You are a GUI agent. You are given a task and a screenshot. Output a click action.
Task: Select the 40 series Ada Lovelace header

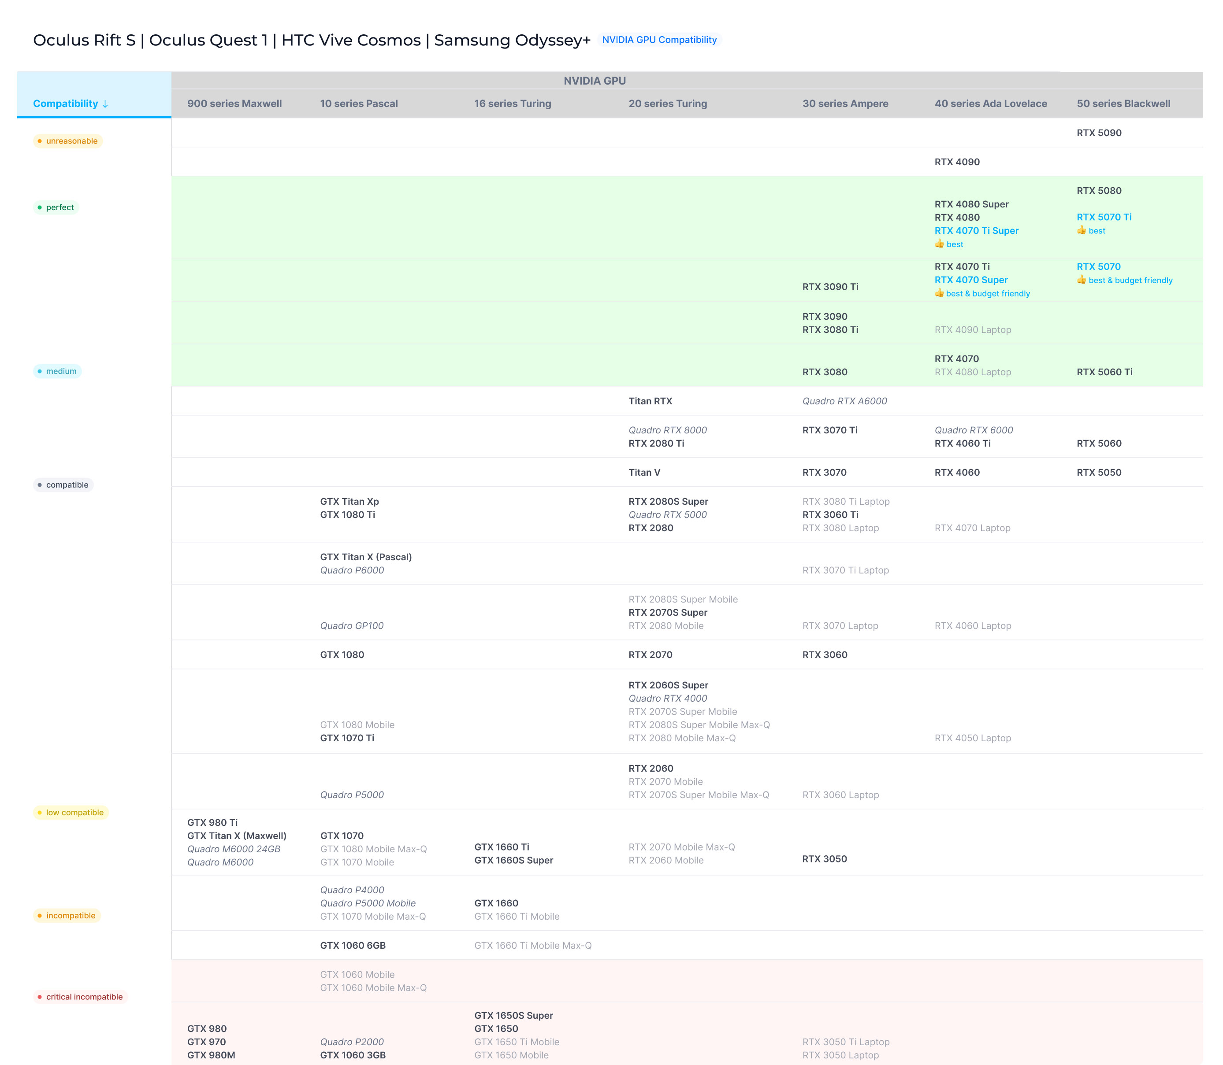point(991,104)
